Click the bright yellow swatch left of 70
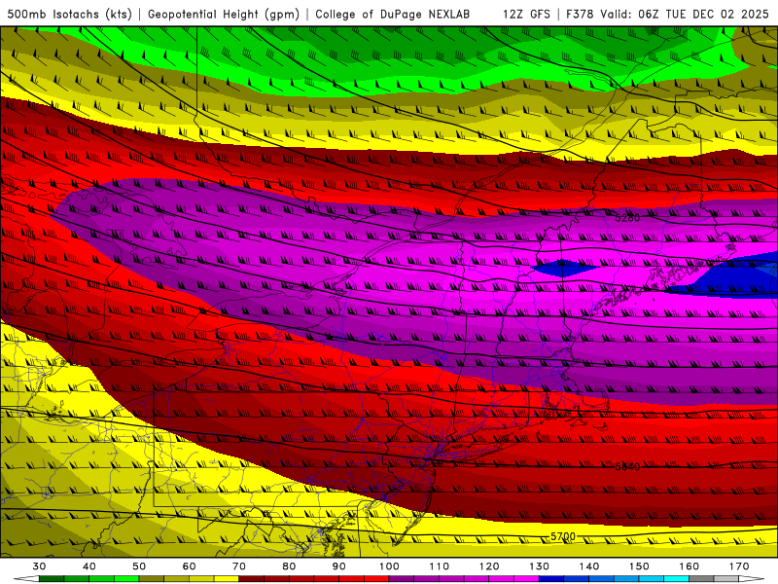 (x=227, y=579)
